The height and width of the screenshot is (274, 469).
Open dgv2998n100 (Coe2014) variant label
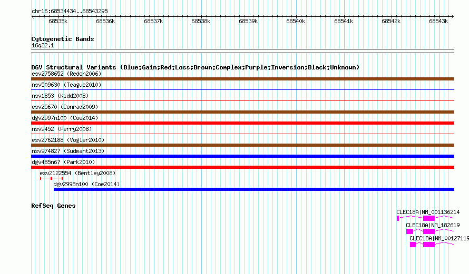coord(86,184)
